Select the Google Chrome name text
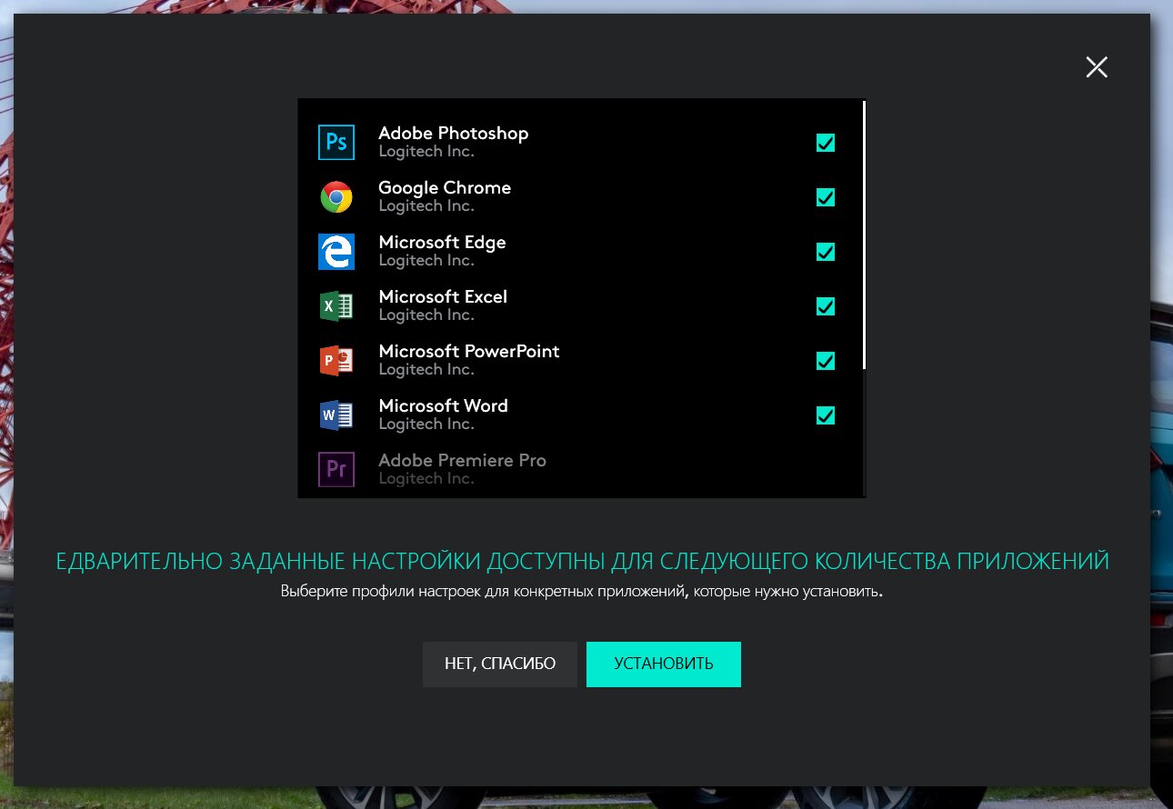The image size is (1173, 809). (445, 188)
